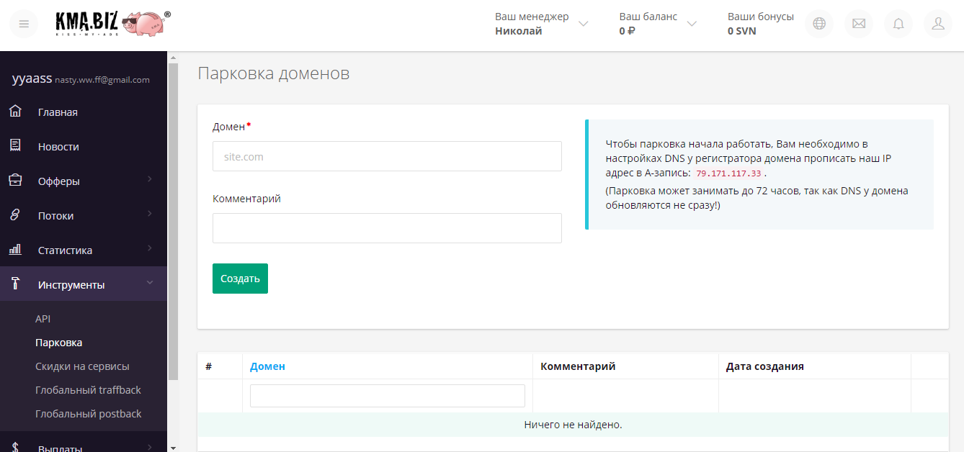Viewport: 964px width, 452px height.
Task: Open messages via the envelope icon
Action: click(x=858, y=23)
